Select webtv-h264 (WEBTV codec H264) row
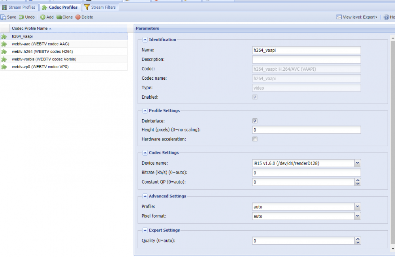This screenshot has height=257, width=395. coord(64,52)
